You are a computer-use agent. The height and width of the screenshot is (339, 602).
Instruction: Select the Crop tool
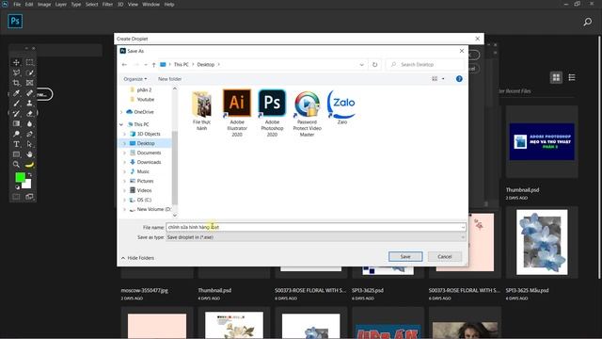16,83
